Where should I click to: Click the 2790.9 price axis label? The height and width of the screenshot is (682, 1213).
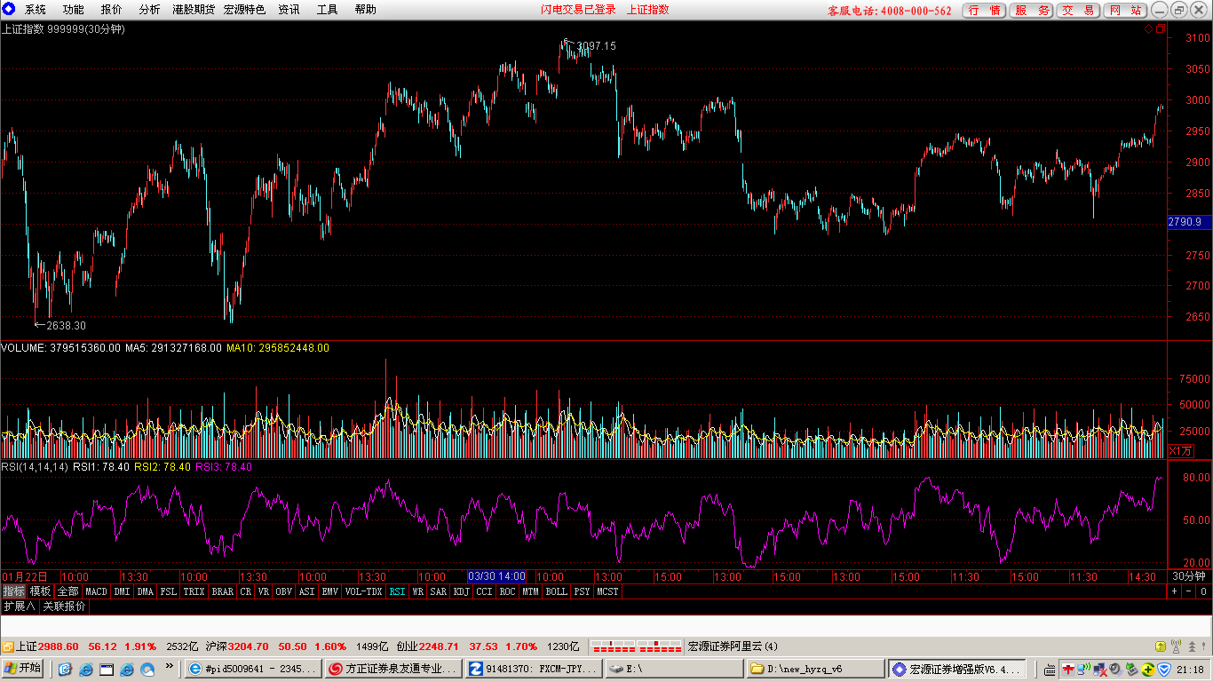click(x=1190, y=222)
